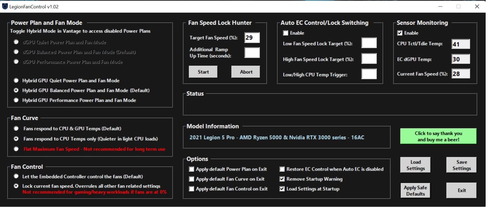
Task: Click Apply Safe Defaults button
Action: tap(415, 191)
